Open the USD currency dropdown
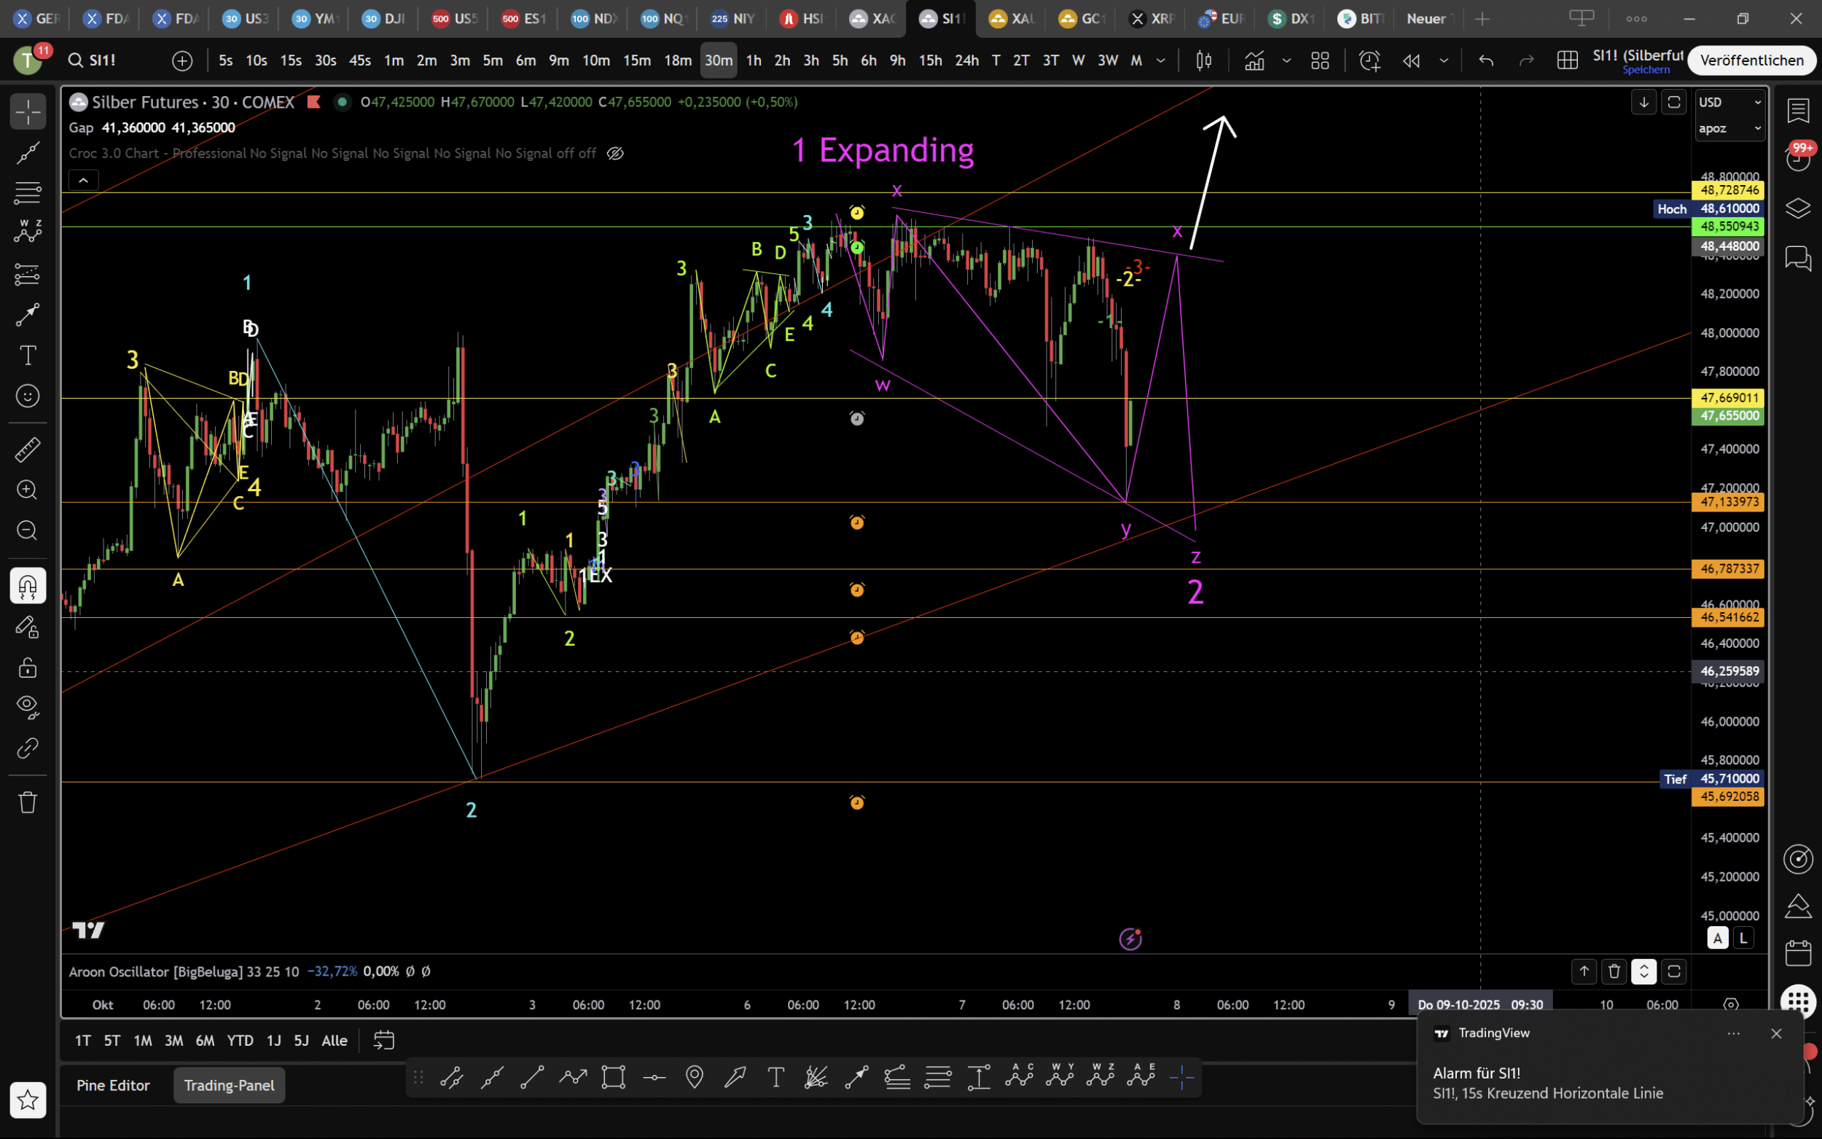This screenshot has width=1822, height=1139. coord(1729,103)
